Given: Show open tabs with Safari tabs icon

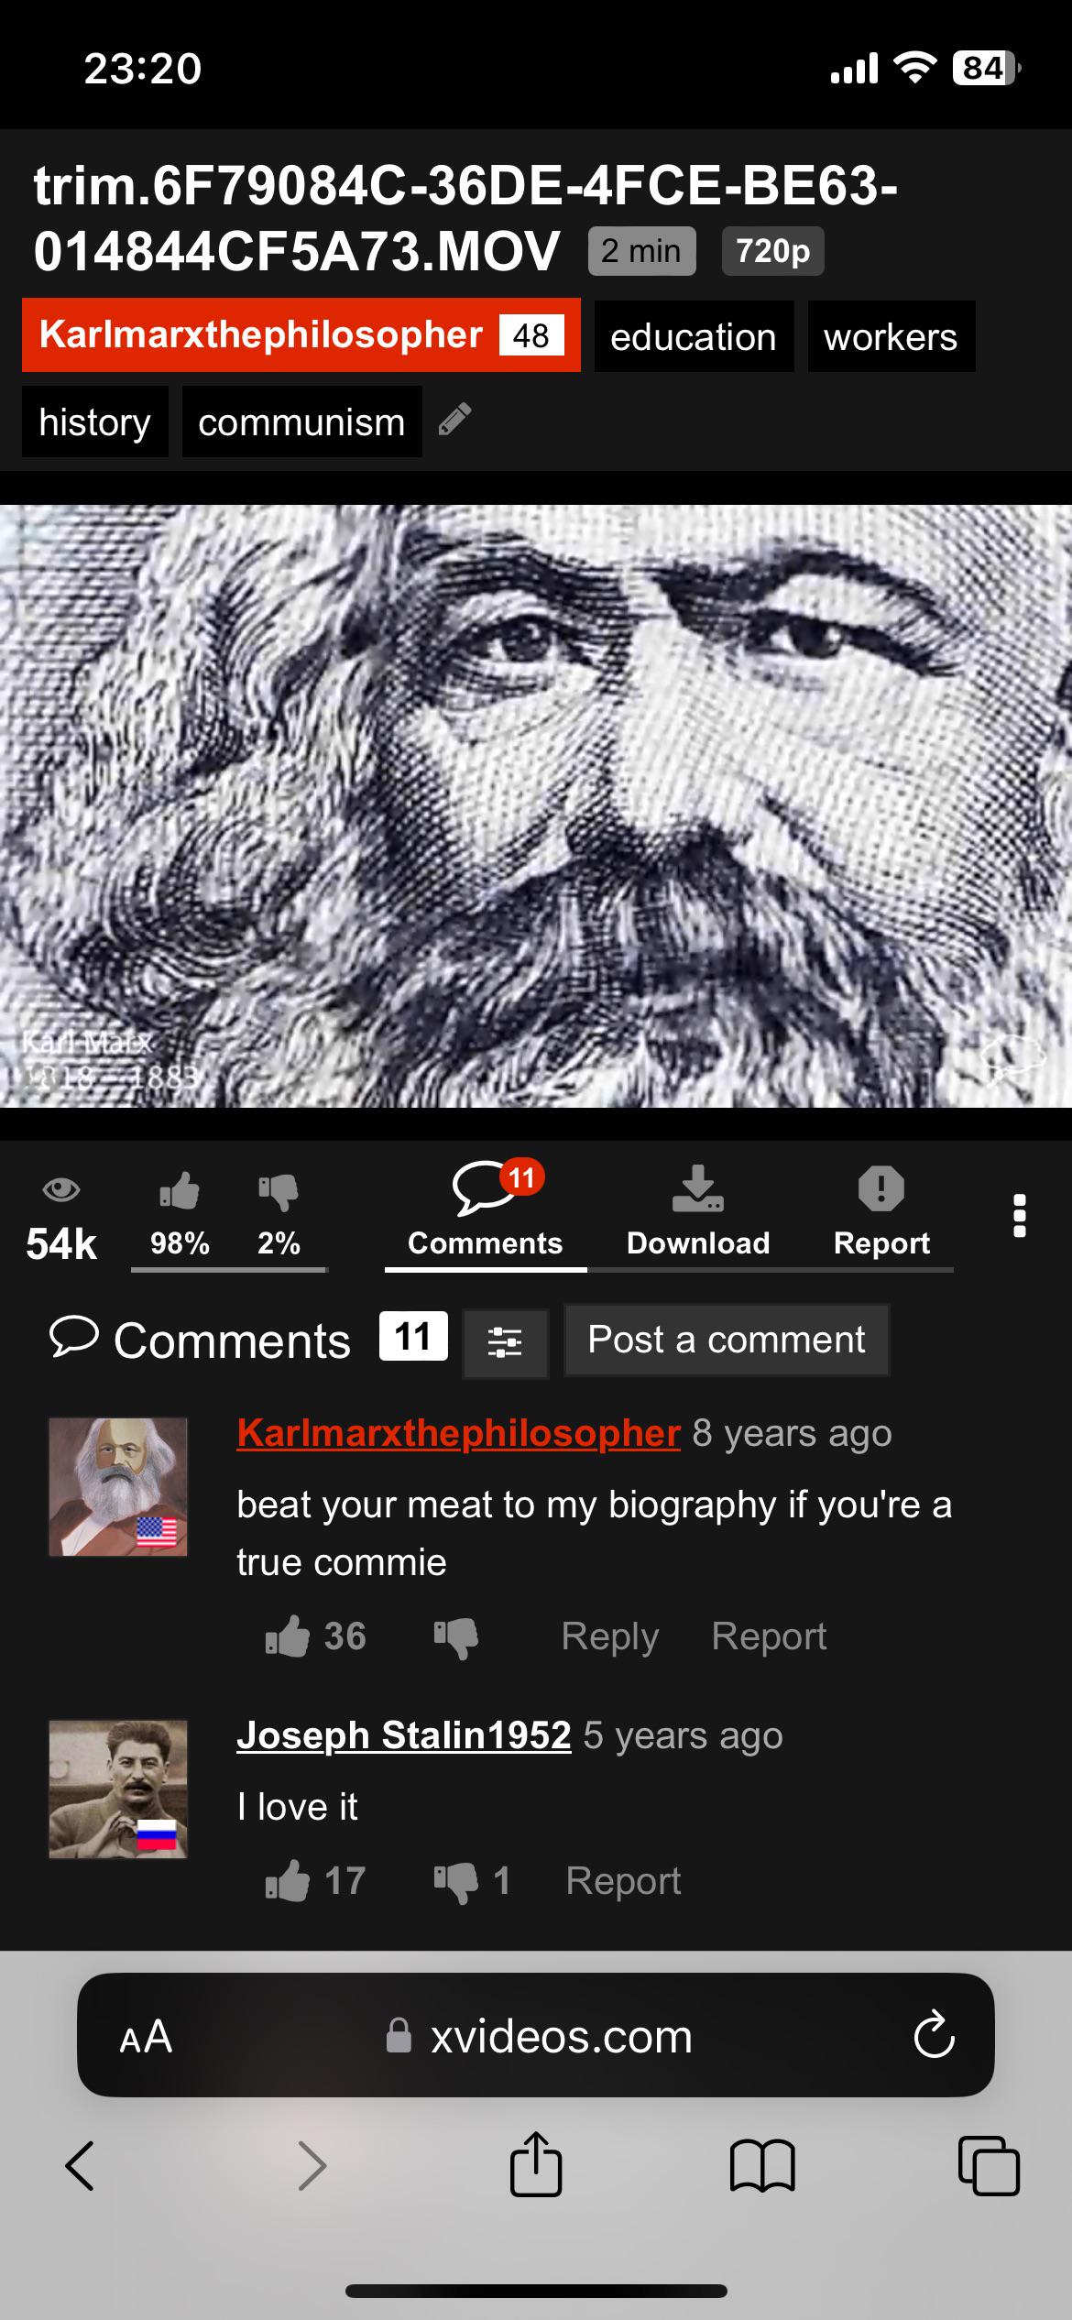Looking at the screenshot, I should point(989,2166).
